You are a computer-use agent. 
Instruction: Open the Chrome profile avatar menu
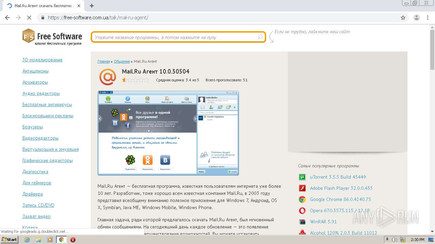(416, 18)
